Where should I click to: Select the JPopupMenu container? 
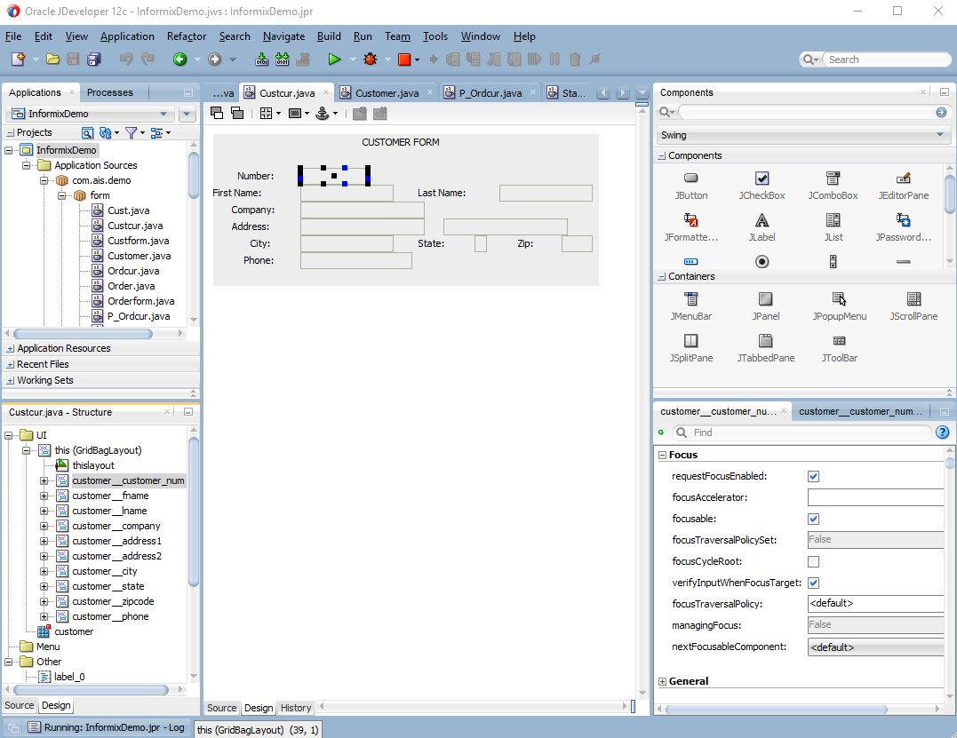click(x=839, y=306)
